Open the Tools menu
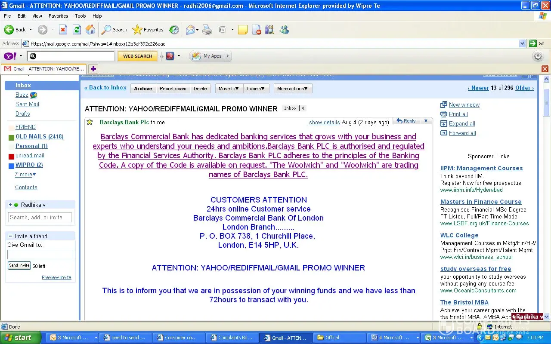 pyautogui.click(x=80, y=16)
